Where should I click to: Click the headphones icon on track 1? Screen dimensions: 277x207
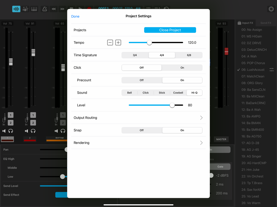pyautogui.click(x=11, y=131)
